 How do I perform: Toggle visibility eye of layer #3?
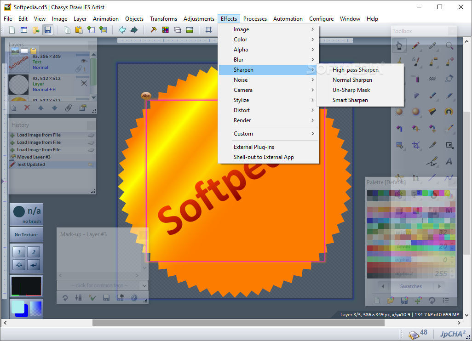coord(84,61)
